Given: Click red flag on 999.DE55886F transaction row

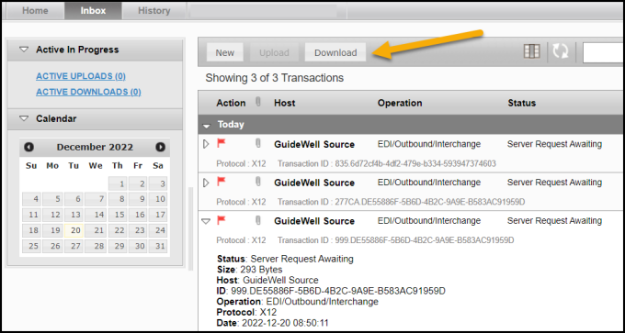Looking at the screenshot, I should click(222, 220).
